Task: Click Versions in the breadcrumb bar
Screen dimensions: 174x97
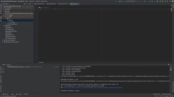Action: point(44,1)
